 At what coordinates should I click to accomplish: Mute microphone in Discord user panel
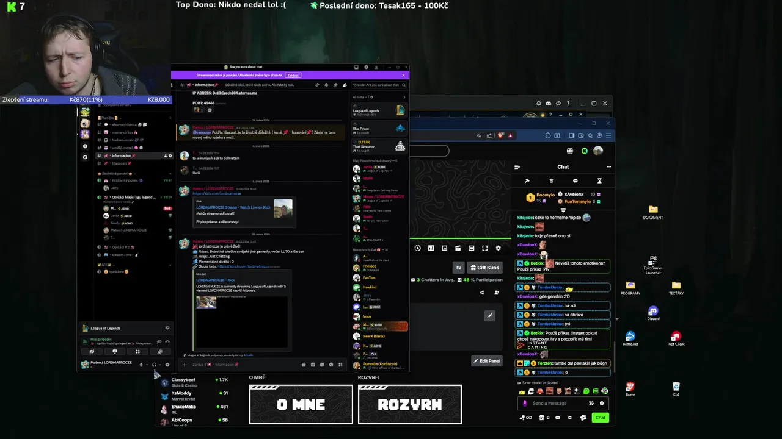[x=141, y=365]
